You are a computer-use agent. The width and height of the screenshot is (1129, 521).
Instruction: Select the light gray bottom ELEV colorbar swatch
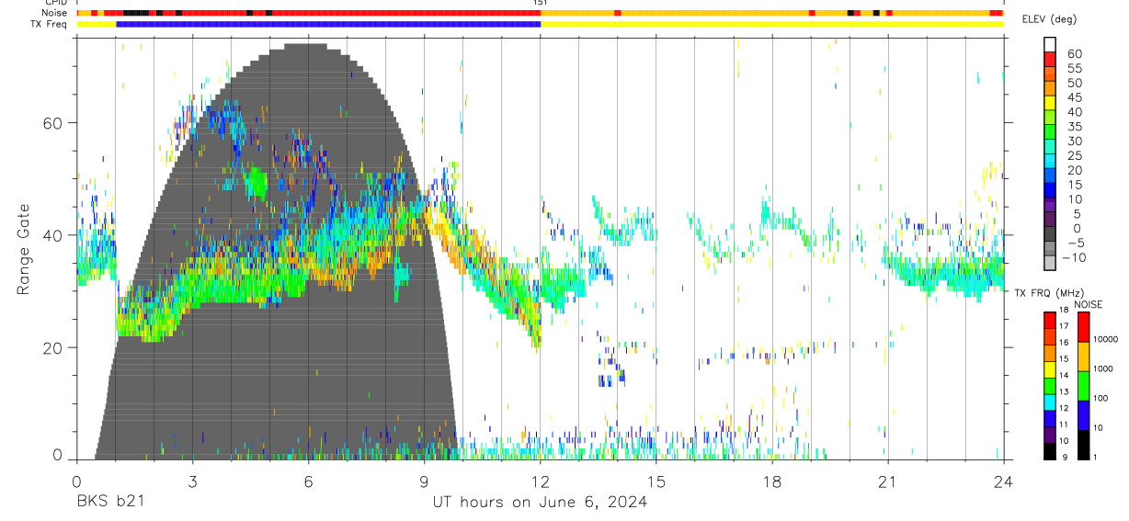(1049, 263)
